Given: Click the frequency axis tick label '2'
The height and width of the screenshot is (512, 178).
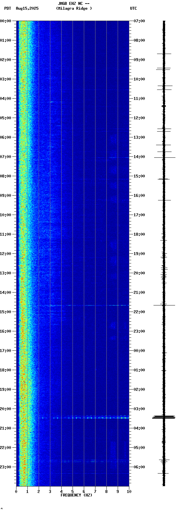Looking at the screenshot, I should [x=39, y=492].
